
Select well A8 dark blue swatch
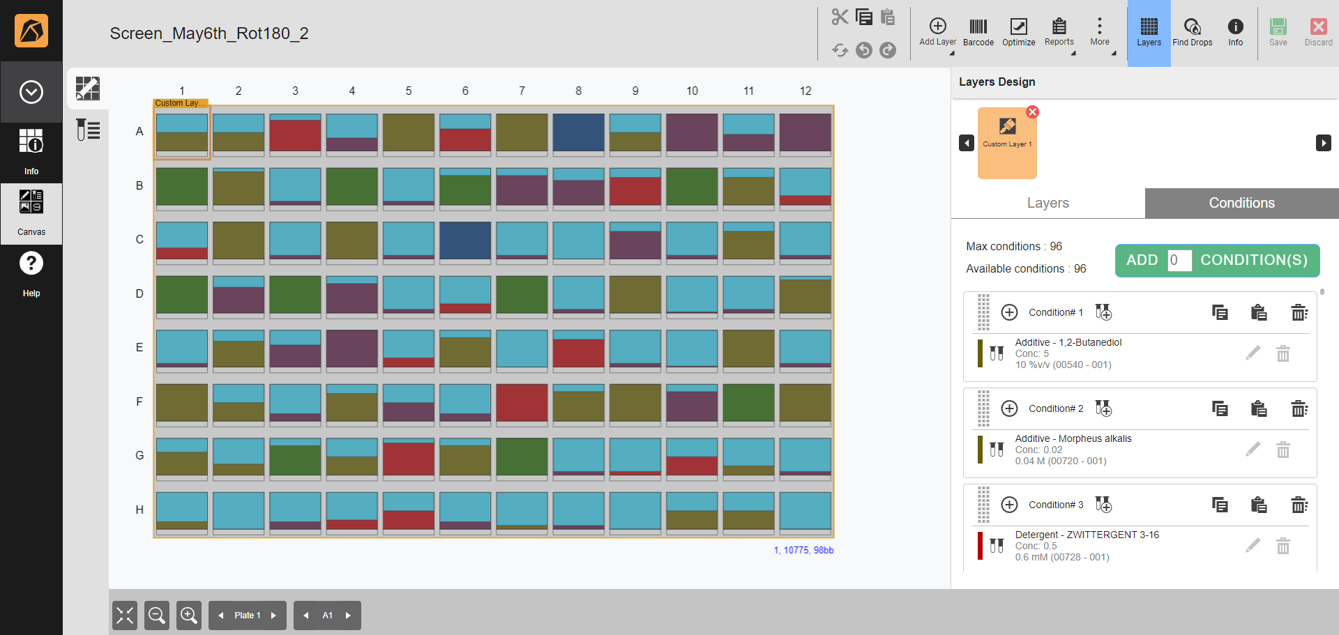[578, 134]
